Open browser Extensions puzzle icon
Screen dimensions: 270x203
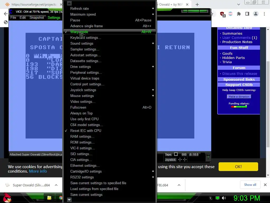239,14
